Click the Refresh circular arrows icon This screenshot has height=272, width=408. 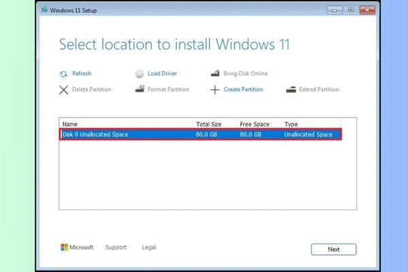click(63, 74)
